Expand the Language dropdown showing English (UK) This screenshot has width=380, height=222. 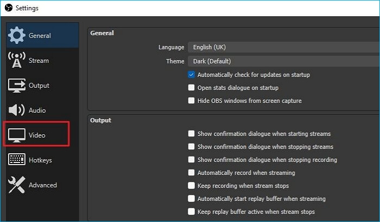284,47
